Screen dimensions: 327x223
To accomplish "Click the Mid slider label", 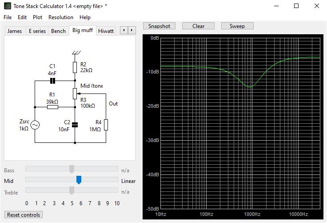I will [x=8, y=181].
